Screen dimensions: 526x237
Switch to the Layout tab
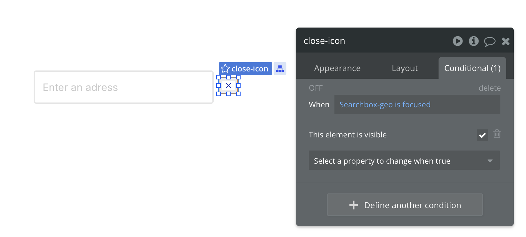click(x=405, y=68)
